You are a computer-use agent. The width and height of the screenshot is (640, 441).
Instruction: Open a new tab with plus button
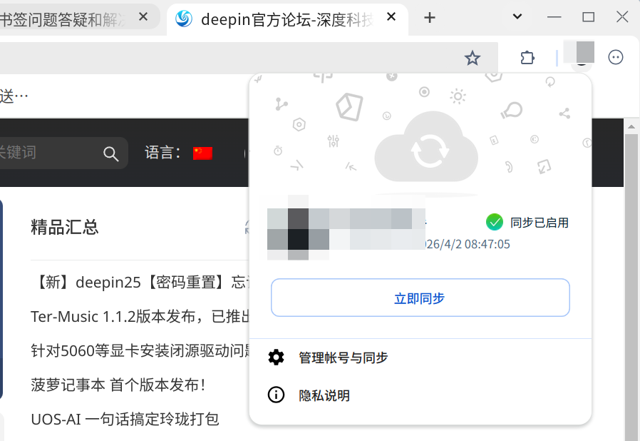coord(429,18)
